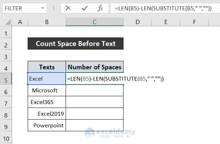Image resolution: width=220 pixels, height=144 pixels.
Task: Click the Number of Spaces header cell
Action: tap(94, 67)
